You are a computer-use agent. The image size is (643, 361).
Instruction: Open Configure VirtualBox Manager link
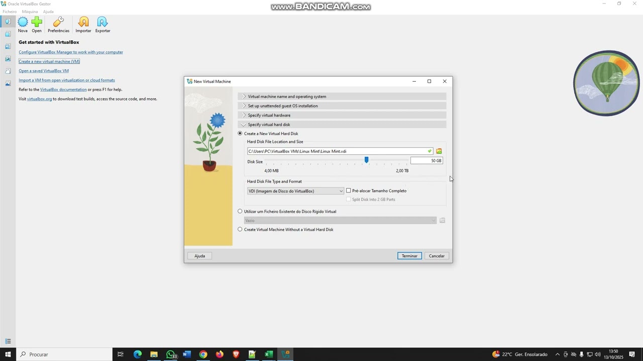pyautogui.click(x=71, y=52)
